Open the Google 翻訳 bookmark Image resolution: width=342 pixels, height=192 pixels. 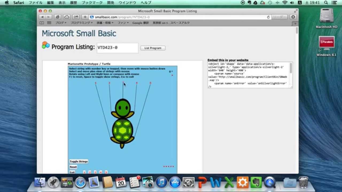click(141, 23)
